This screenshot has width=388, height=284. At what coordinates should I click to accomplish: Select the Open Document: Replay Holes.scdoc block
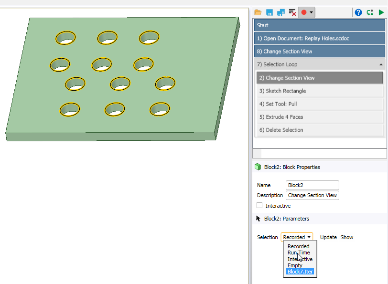coord(320,38)
